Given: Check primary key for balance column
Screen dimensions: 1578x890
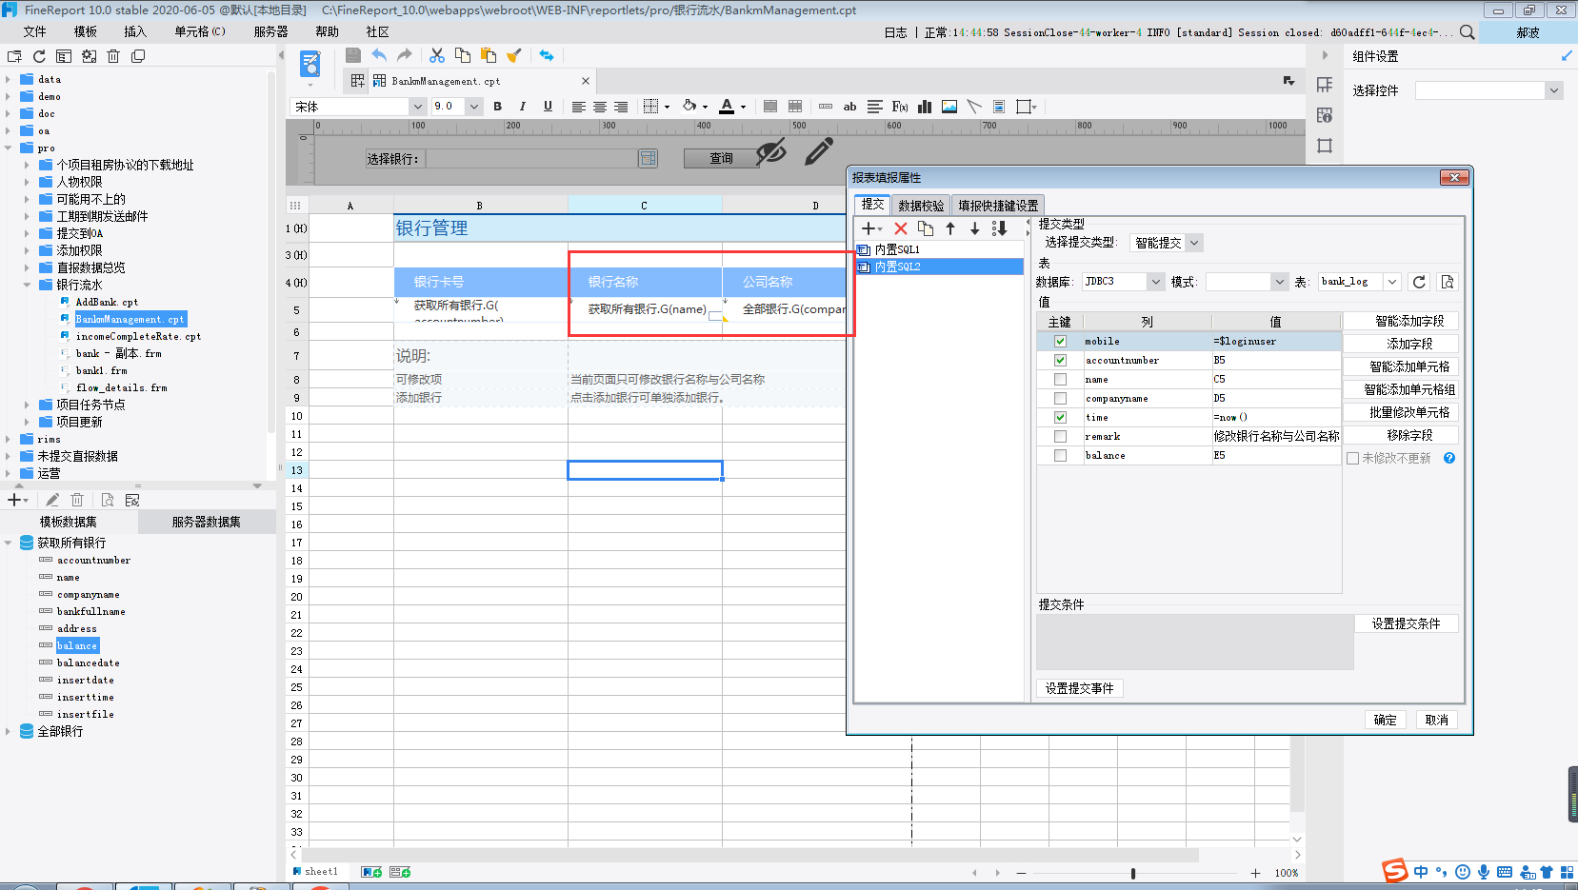Looking at the screenshot, I should [1060, 455].
